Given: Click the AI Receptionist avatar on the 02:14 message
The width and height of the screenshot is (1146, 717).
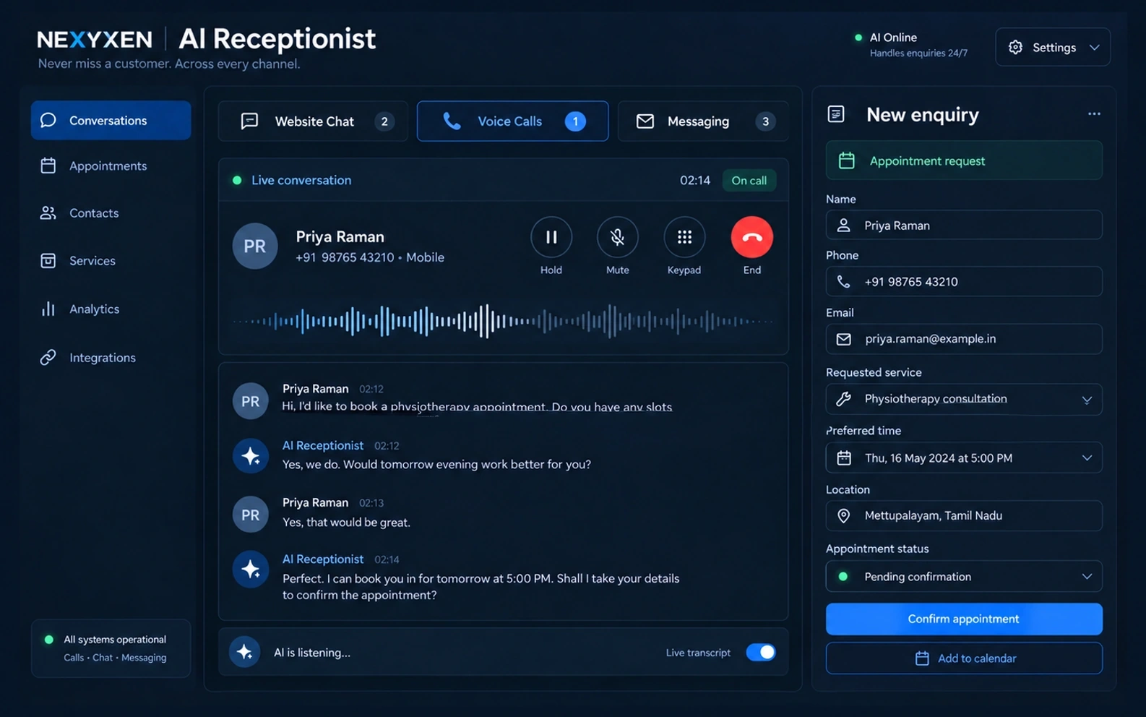Looking at the screenshot, I should pos(251,570).
